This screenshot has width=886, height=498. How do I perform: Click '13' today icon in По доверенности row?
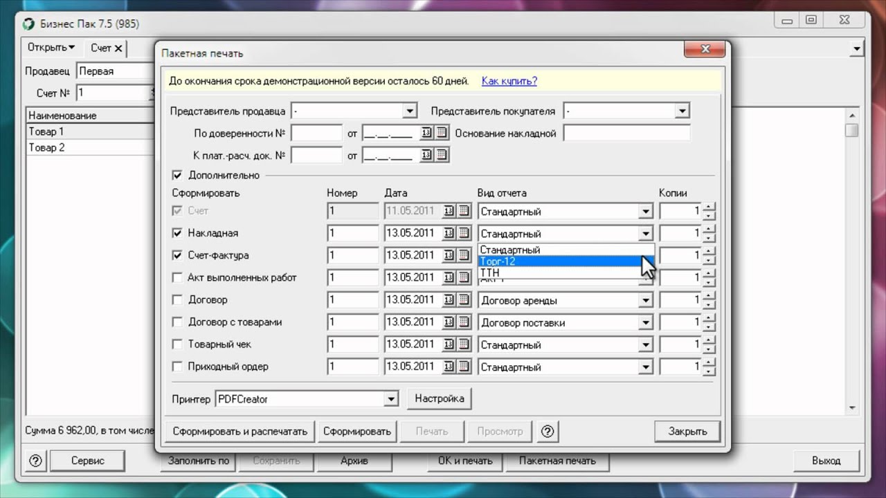click(x=426, y=133)
